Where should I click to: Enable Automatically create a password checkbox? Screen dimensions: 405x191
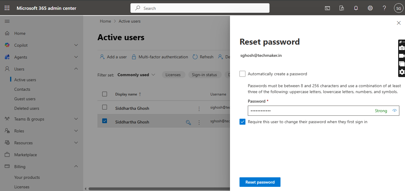coord(242,74)
